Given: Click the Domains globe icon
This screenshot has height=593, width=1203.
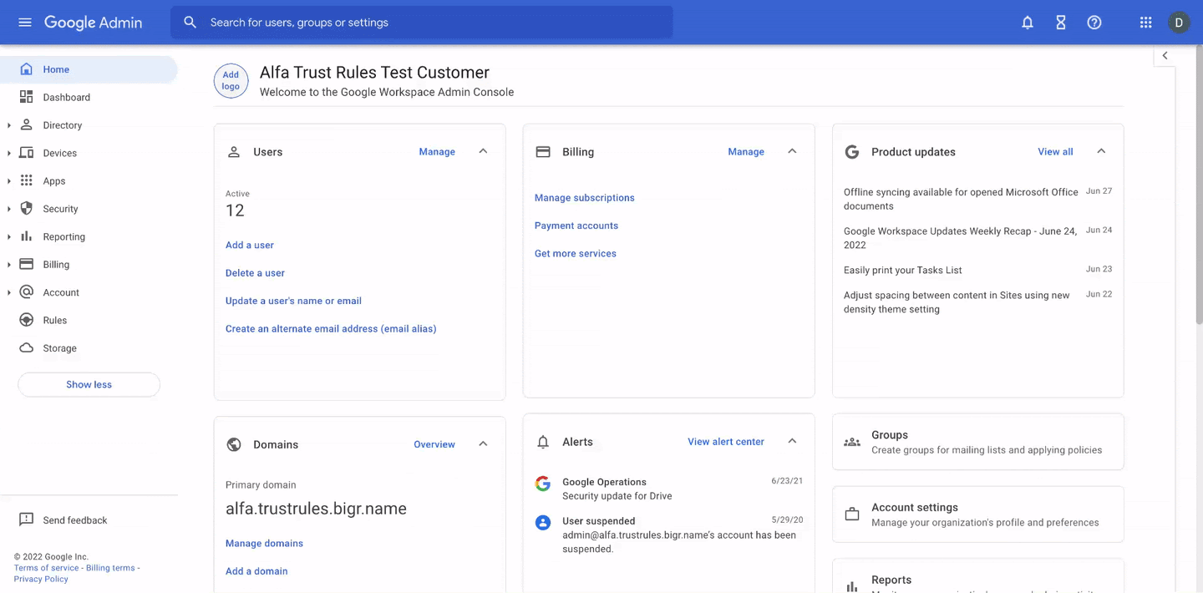Looking at the screenshot, I should pos(234,444).
